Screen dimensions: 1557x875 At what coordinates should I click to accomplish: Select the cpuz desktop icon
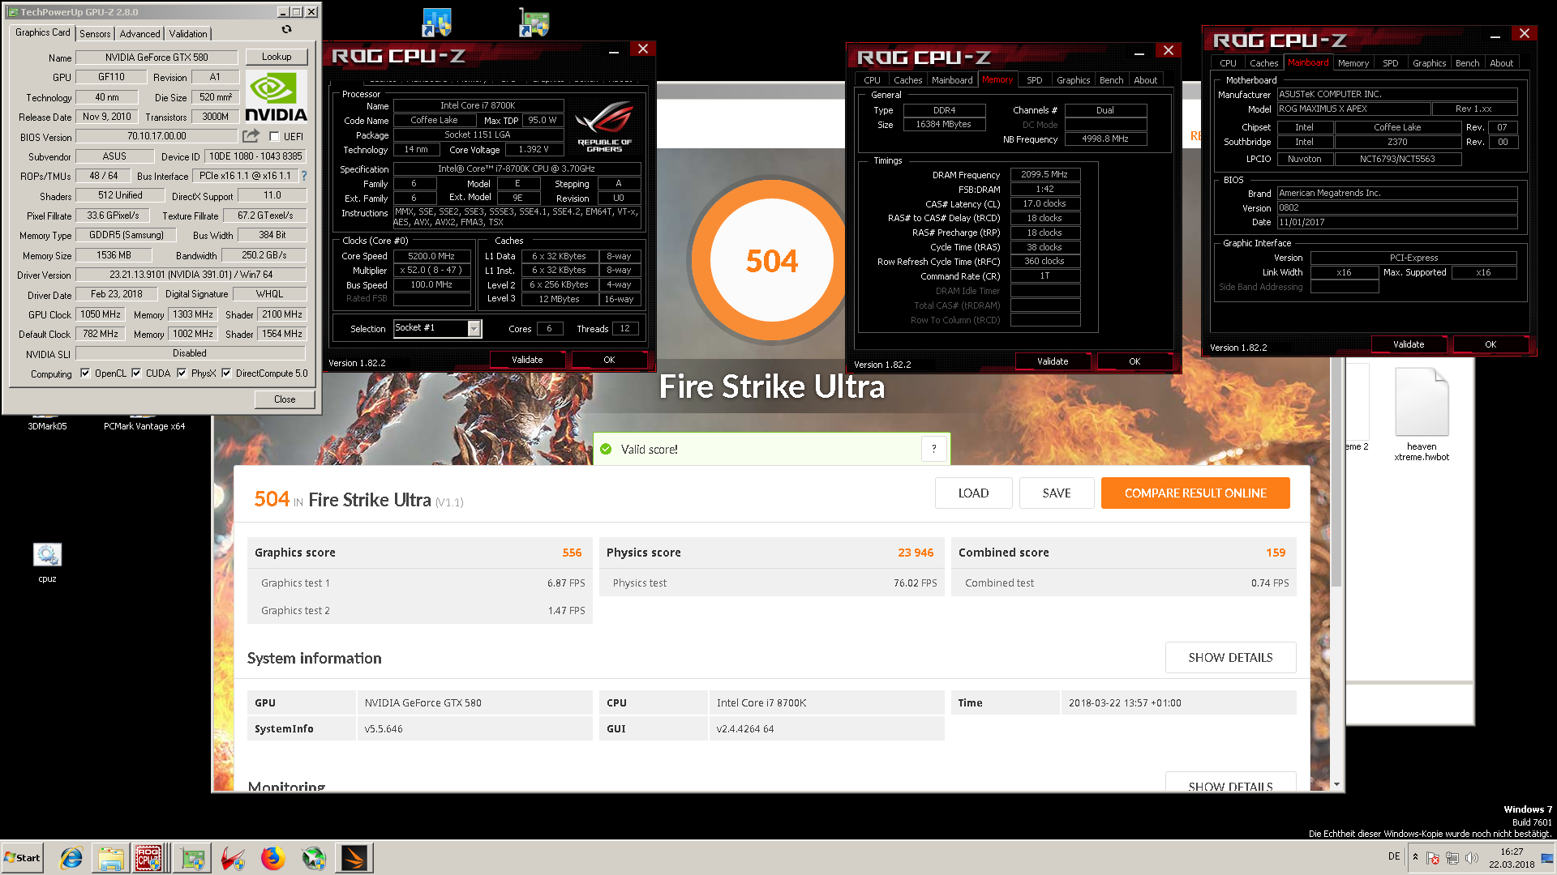pyautogui.click(x=47, y=555)
